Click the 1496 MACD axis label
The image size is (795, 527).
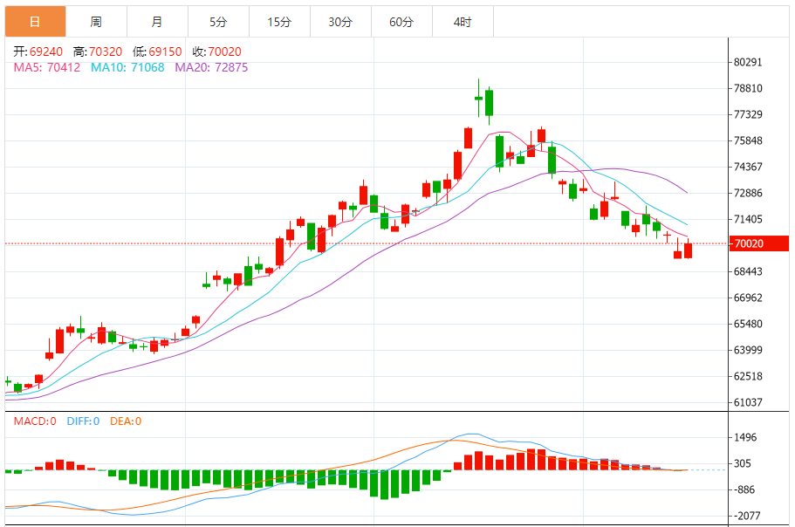745,438
